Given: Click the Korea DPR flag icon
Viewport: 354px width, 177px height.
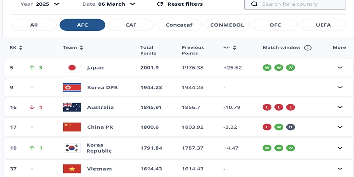Looking at the screenshot, I should tap(72, 88).
